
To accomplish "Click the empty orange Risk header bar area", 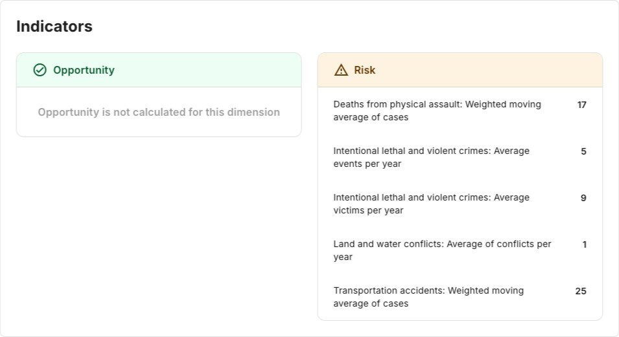I will [x=486, y=70].
